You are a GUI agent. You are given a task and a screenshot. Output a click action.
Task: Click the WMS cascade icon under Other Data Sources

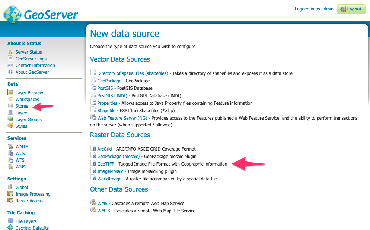pyautogui.click(x=93, y=202)
